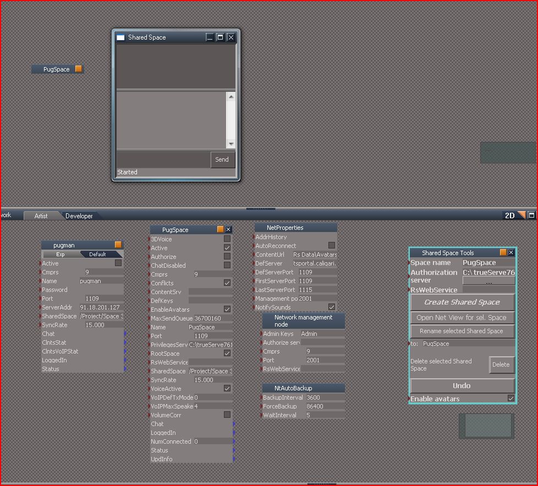538x486 pixels.
Task: Select the Default tab in the pugman panel
Action: [97, 254]
